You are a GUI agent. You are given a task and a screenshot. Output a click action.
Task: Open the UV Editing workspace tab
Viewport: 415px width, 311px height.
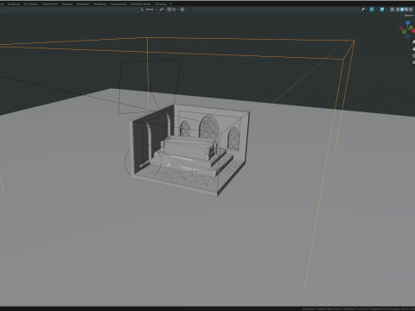click(x=30, y=4)
